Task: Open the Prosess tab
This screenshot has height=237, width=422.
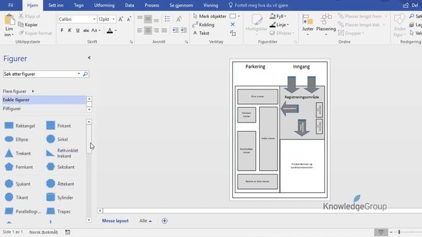Action: pos(152,5)
